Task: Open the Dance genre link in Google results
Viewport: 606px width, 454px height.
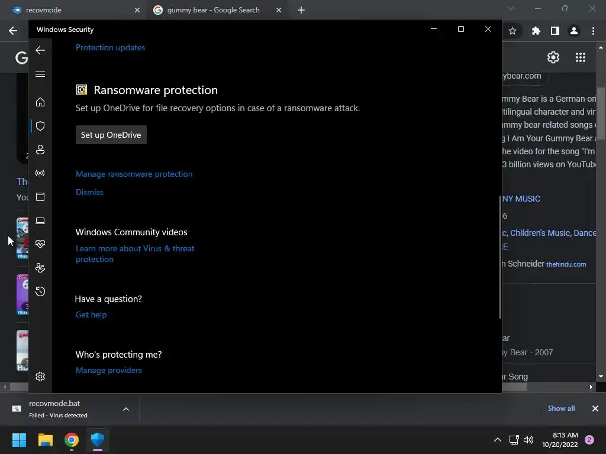Action: point(585,233)
